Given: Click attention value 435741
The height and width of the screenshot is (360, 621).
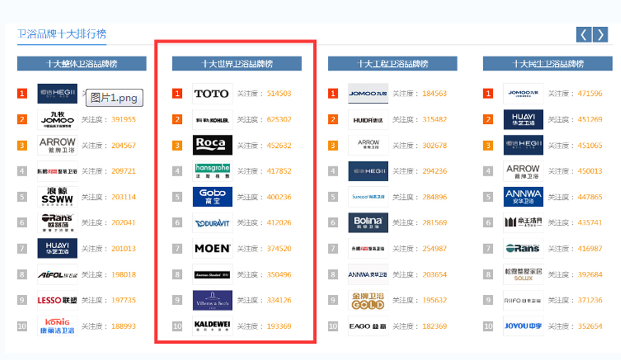Looking at the screenshot, I should click(590, 222).
